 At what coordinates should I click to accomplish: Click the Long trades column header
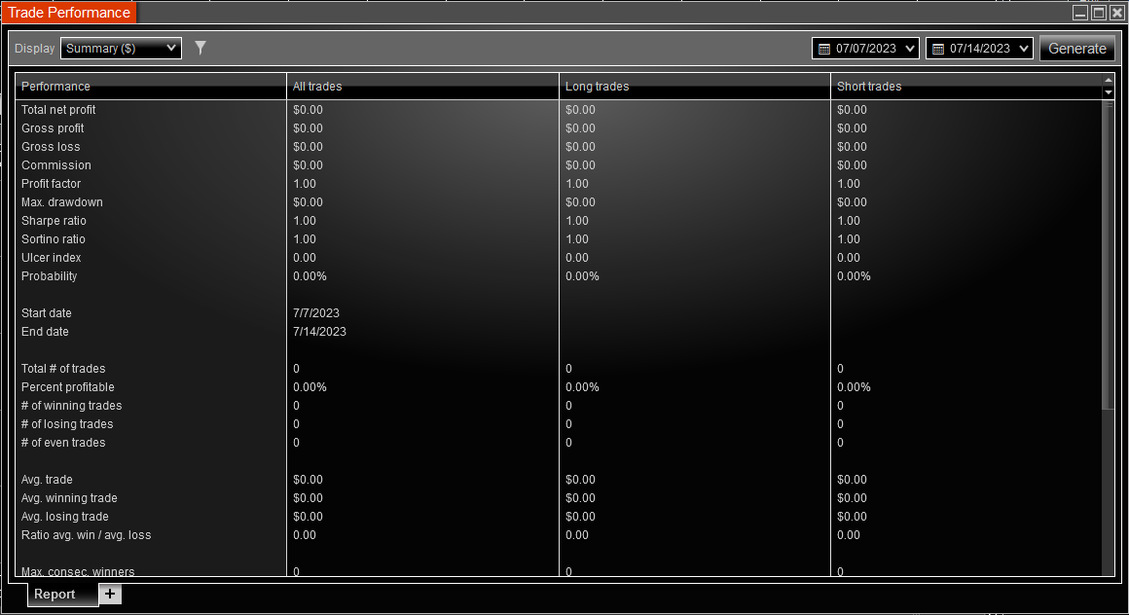pyautogui.click(x=695, y=87)
